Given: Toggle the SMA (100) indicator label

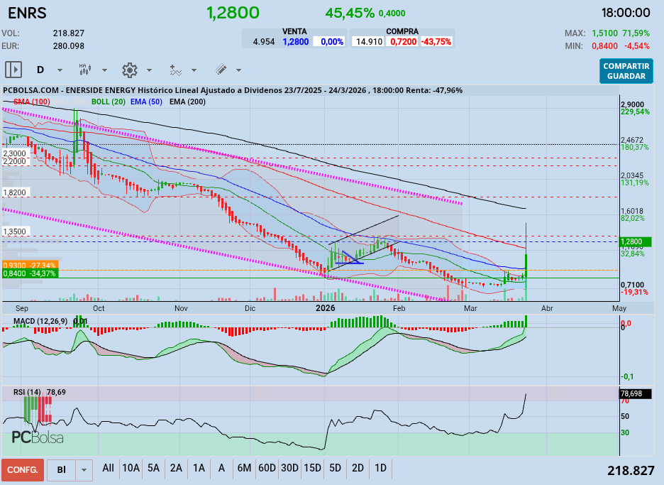Looking at the screenshot, I should [x=31, y=102].
